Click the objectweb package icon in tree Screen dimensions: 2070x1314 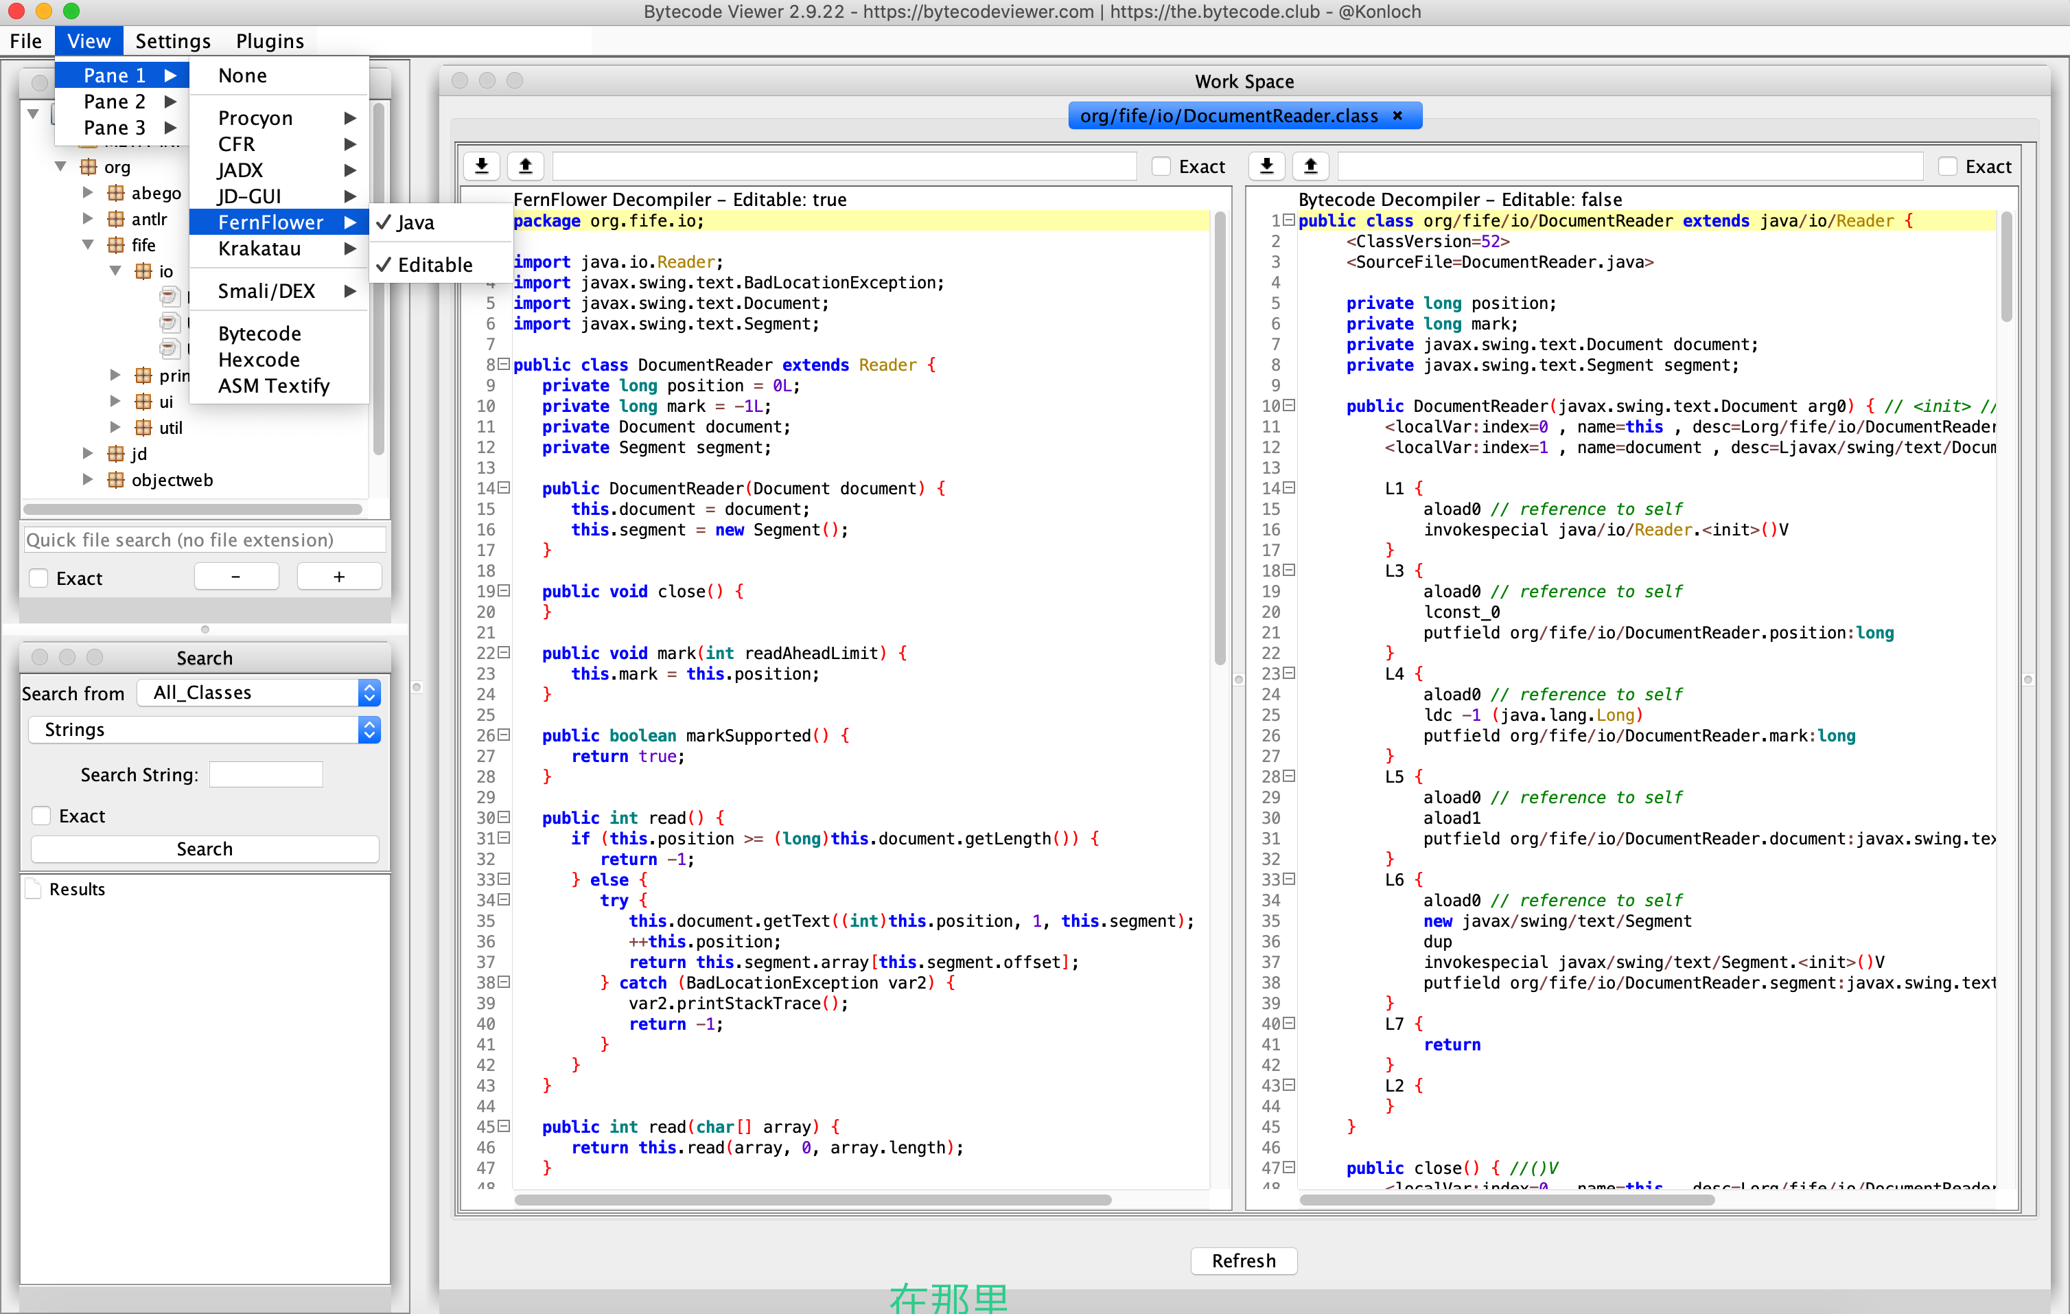[x=116, y=480]
